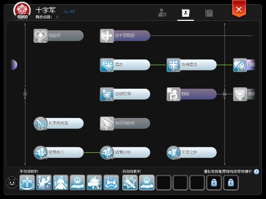This screenshot has height=199, width=266.
Task: Click the 剩余点数 remaining points label
Action: pos(44,17)
